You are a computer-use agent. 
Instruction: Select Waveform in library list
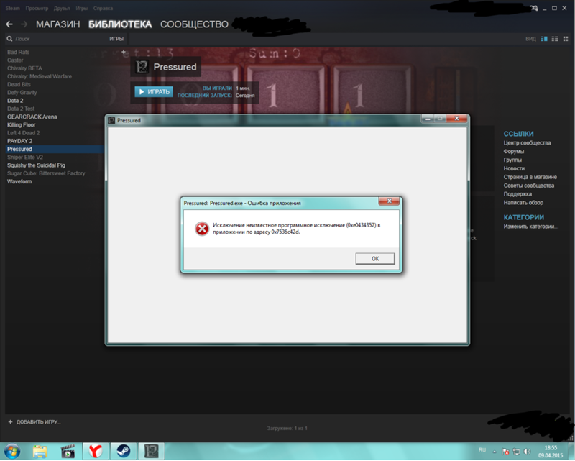pos(19,181)
